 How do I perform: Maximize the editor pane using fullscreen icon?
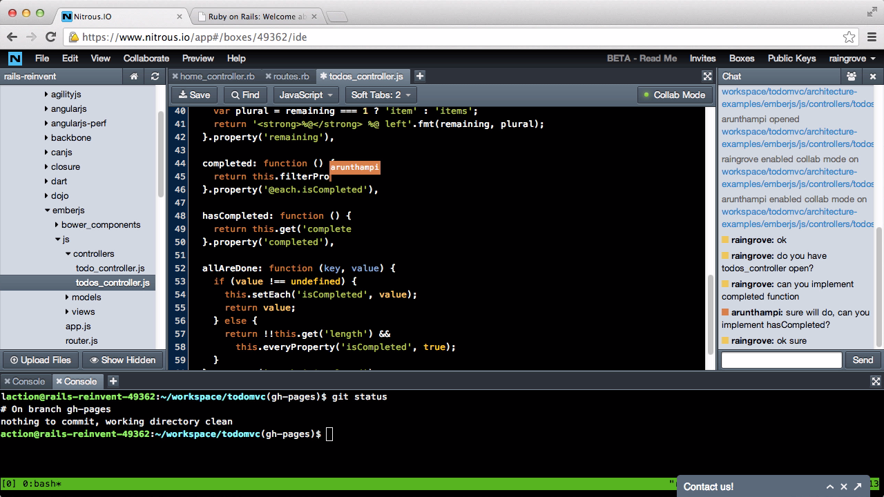[707, 77]
